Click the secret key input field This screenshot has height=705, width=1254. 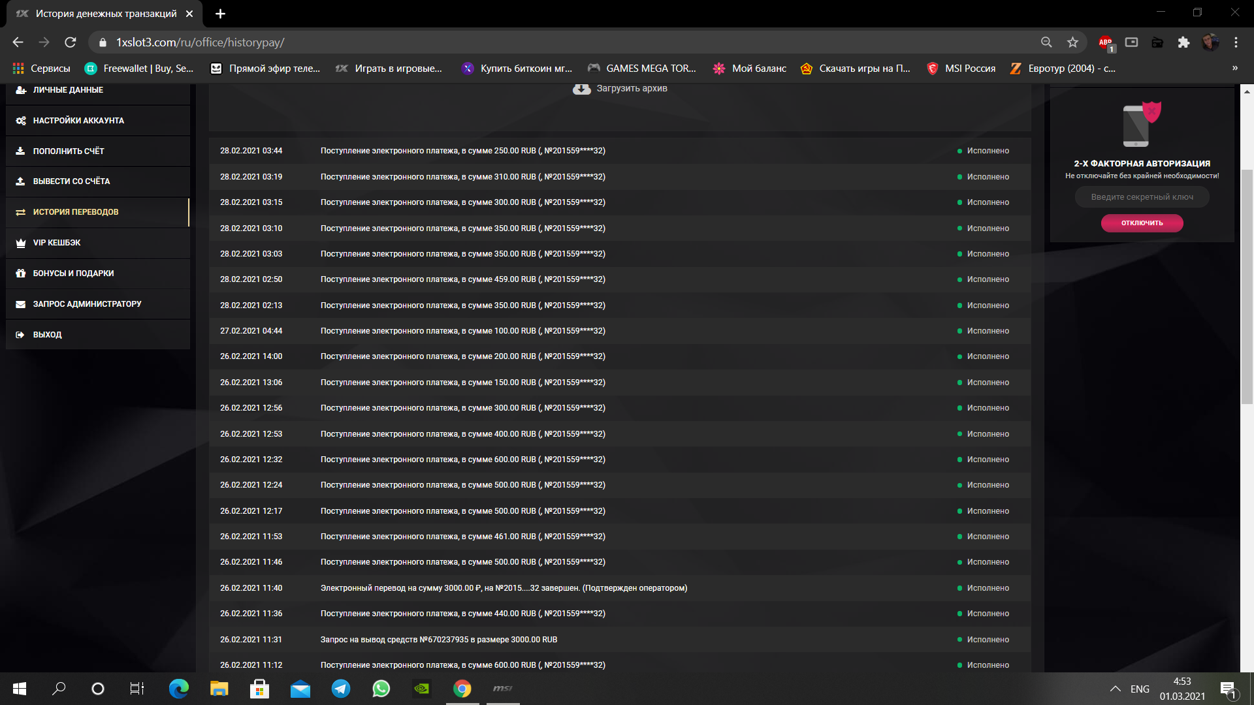pyautogui.click(x=1142, y=197)
